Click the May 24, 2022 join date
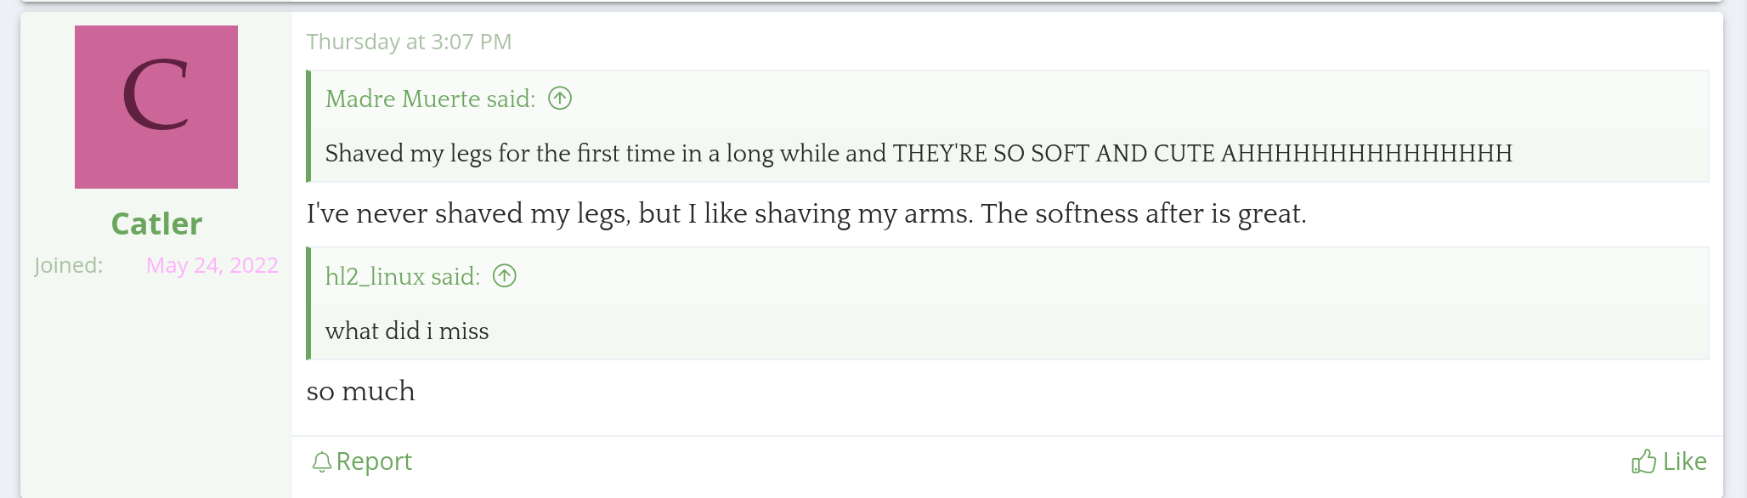The width and height of the screenshot is (1747, 498). point(212,265)
